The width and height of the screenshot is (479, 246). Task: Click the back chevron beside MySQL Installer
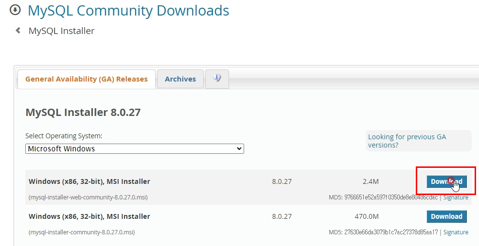(18, 31)
